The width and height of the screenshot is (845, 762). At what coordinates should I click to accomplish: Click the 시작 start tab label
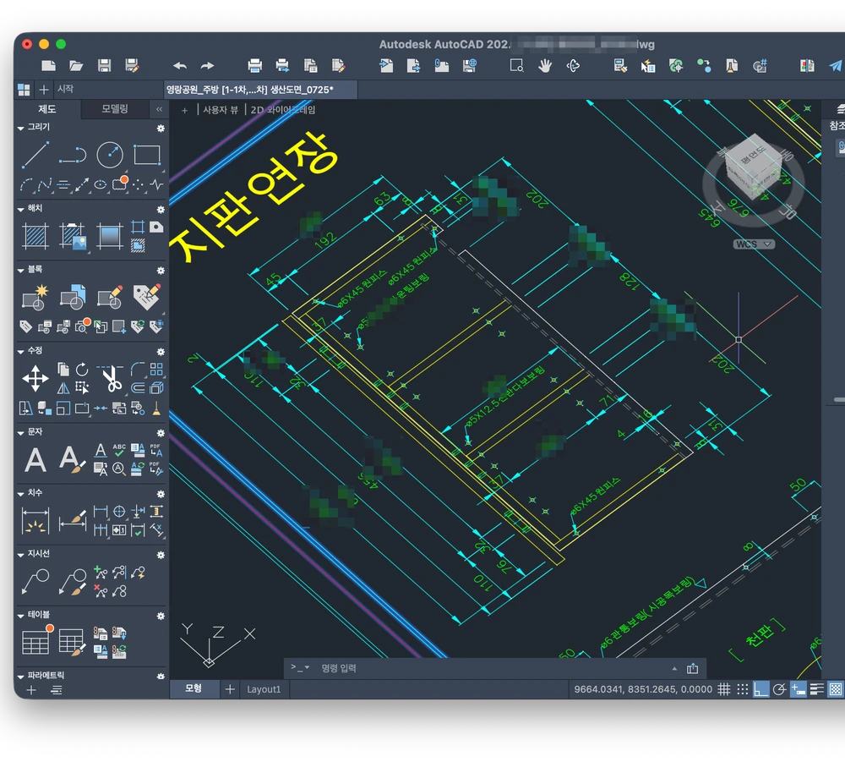(66, 89)
